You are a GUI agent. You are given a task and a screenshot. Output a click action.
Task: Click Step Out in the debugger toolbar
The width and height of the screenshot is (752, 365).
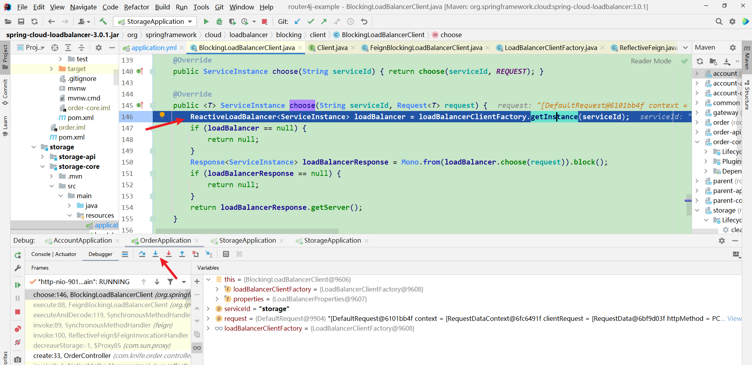click(182, 254)
